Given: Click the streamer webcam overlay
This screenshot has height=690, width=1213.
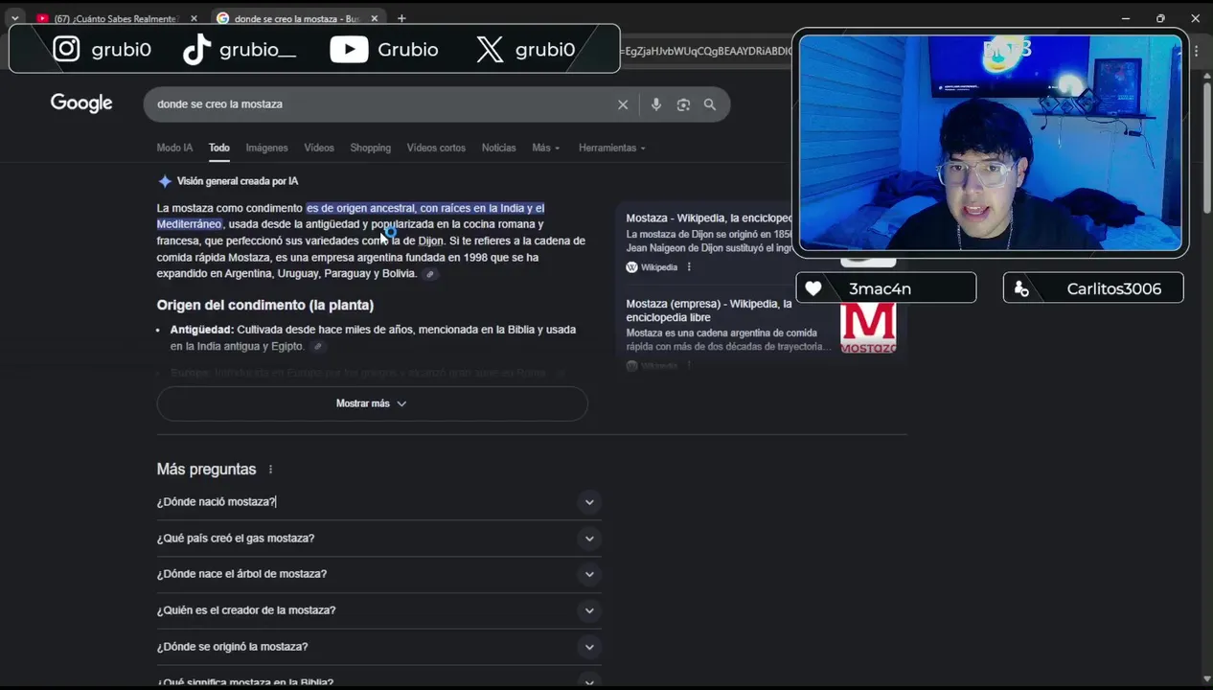Looking at the screenshot, I should 991,143.
